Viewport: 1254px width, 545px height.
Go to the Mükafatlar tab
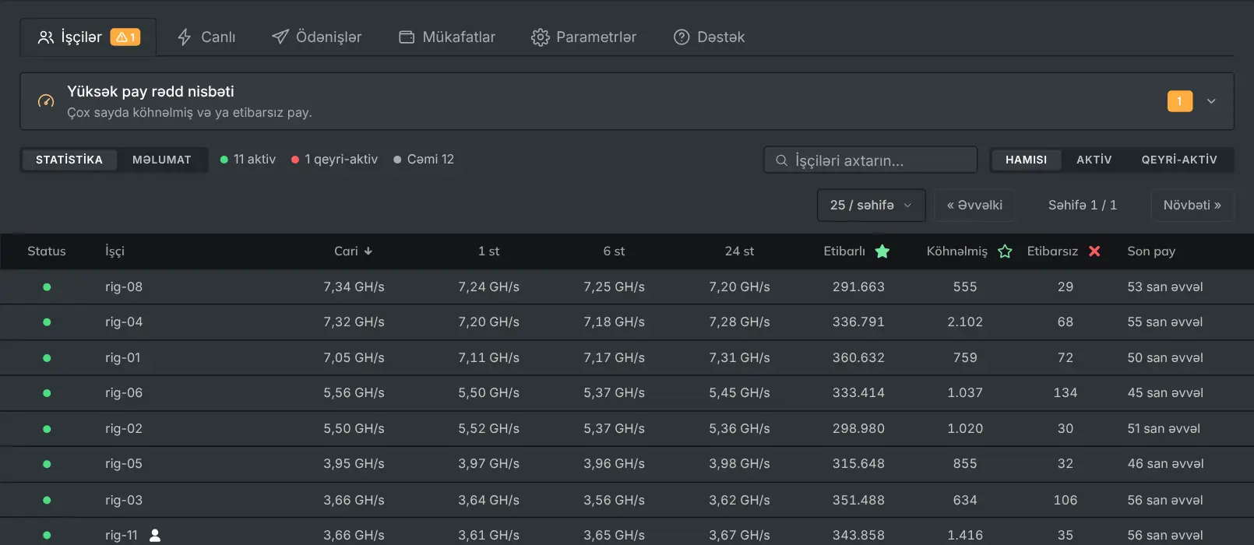point(447,37)
